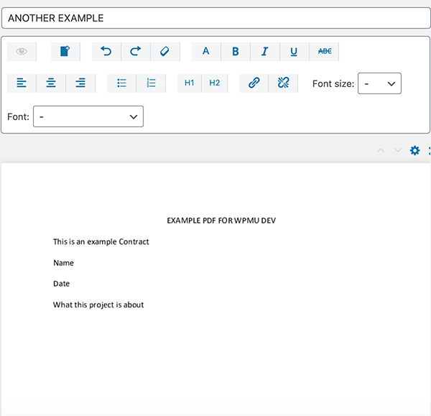Click the line 'This is an example Contract'
Viewport: 431px width, 416px height.
[x=101, y=241]
